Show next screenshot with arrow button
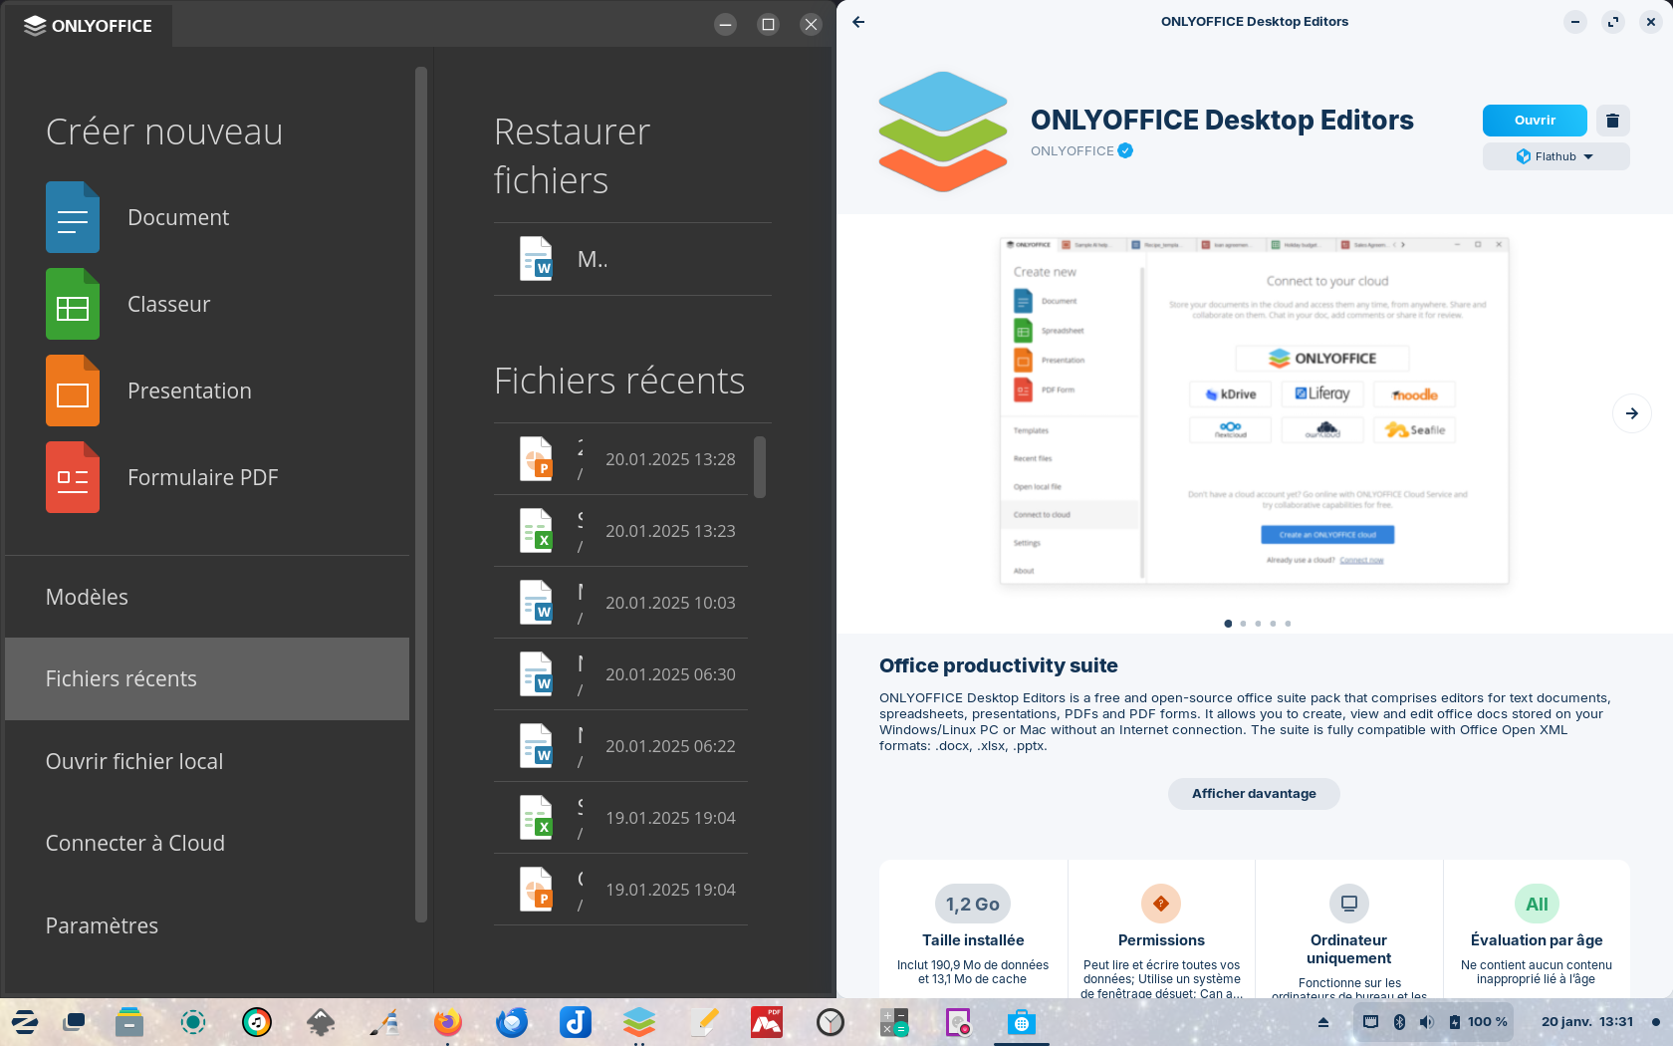This screenshot has width=1673, height=1046. pos(1631,413)
